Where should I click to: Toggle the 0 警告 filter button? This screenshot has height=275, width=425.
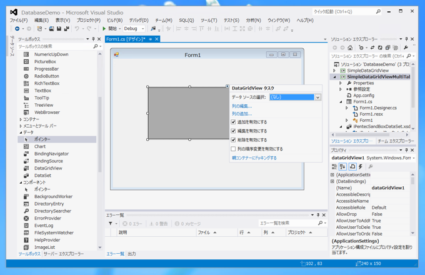click(159, 224)
